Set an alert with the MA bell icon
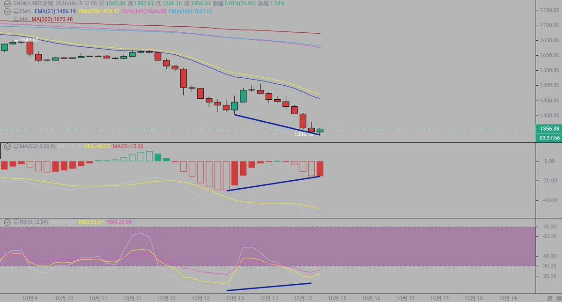The width and height of the screenshot is (562, 302). (x=16, y=19)
